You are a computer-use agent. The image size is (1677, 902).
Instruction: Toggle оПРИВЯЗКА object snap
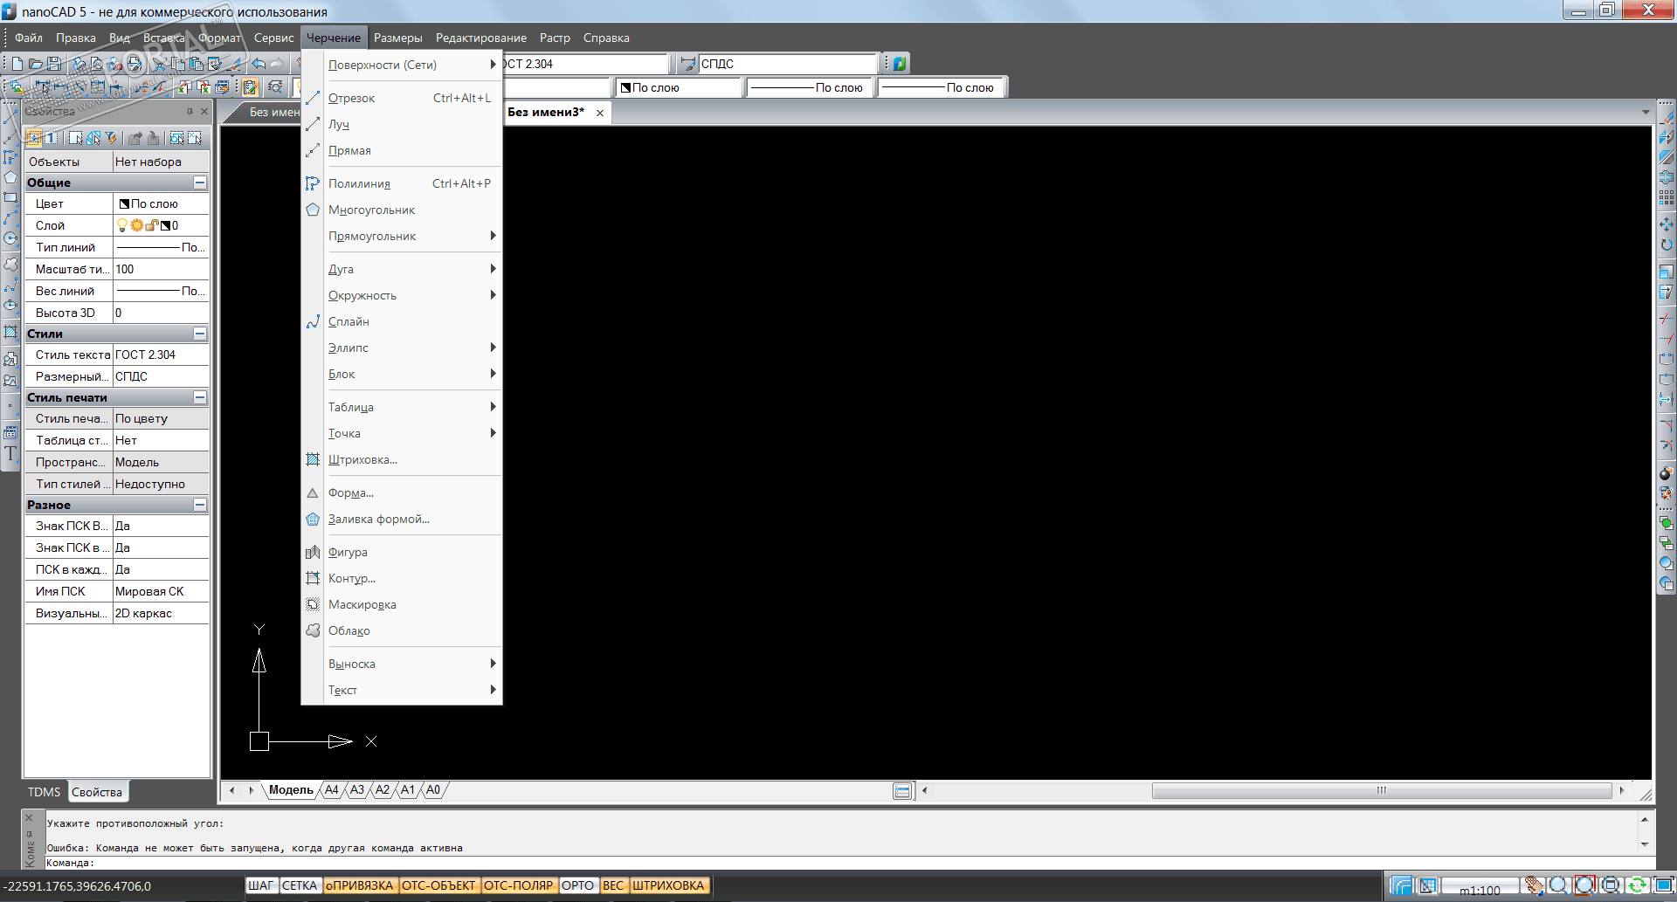coord(360,885)
